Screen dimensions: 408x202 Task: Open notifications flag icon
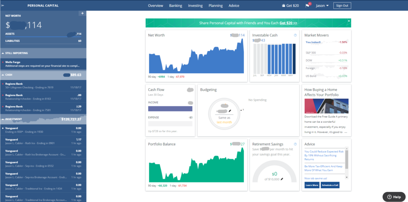pos(307,5)
